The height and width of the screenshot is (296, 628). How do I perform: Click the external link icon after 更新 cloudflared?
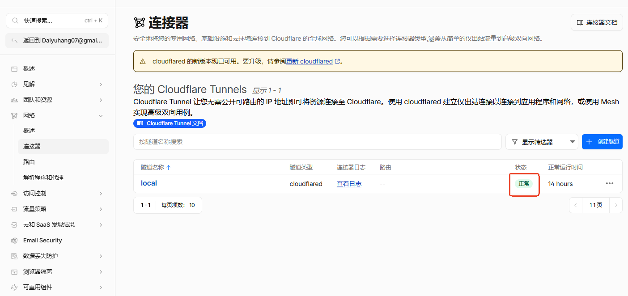pyautogui.click(x=337, y=61)
